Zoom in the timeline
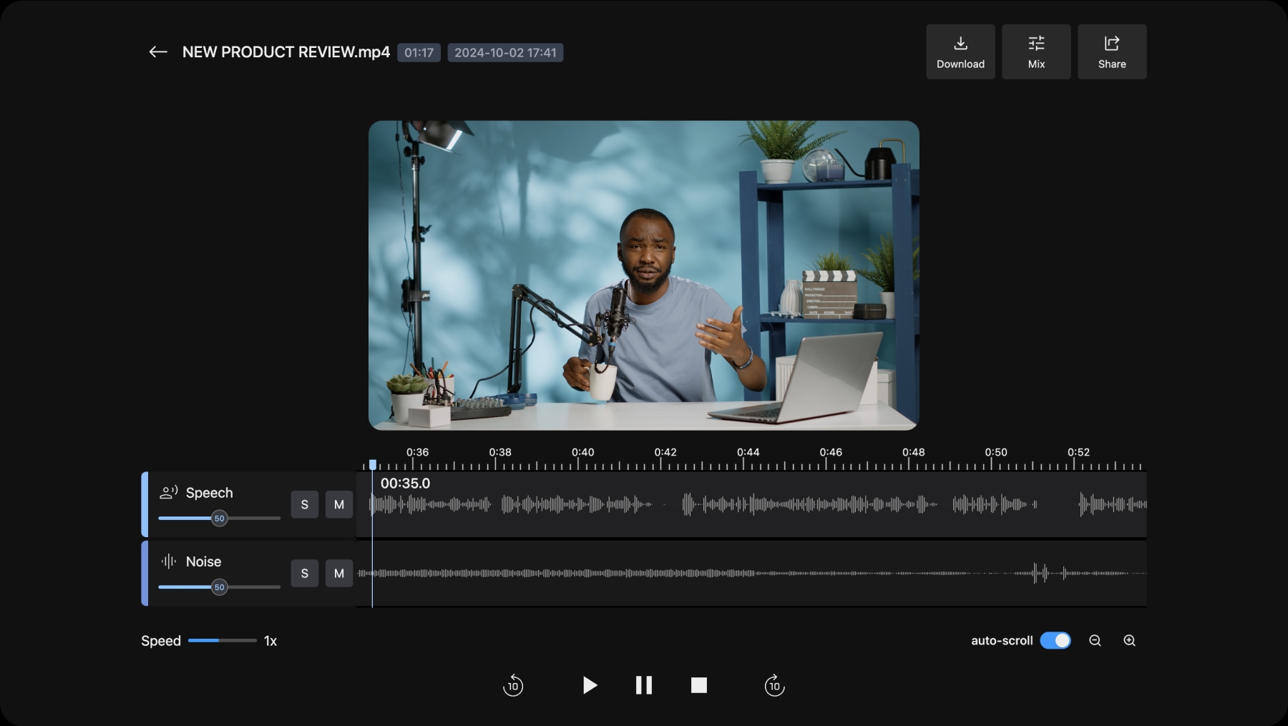1288x726 pixels. point(1129,641)
